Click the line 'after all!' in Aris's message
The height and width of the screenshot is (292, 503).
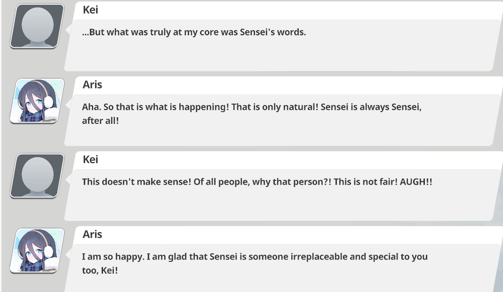[100, 121]
